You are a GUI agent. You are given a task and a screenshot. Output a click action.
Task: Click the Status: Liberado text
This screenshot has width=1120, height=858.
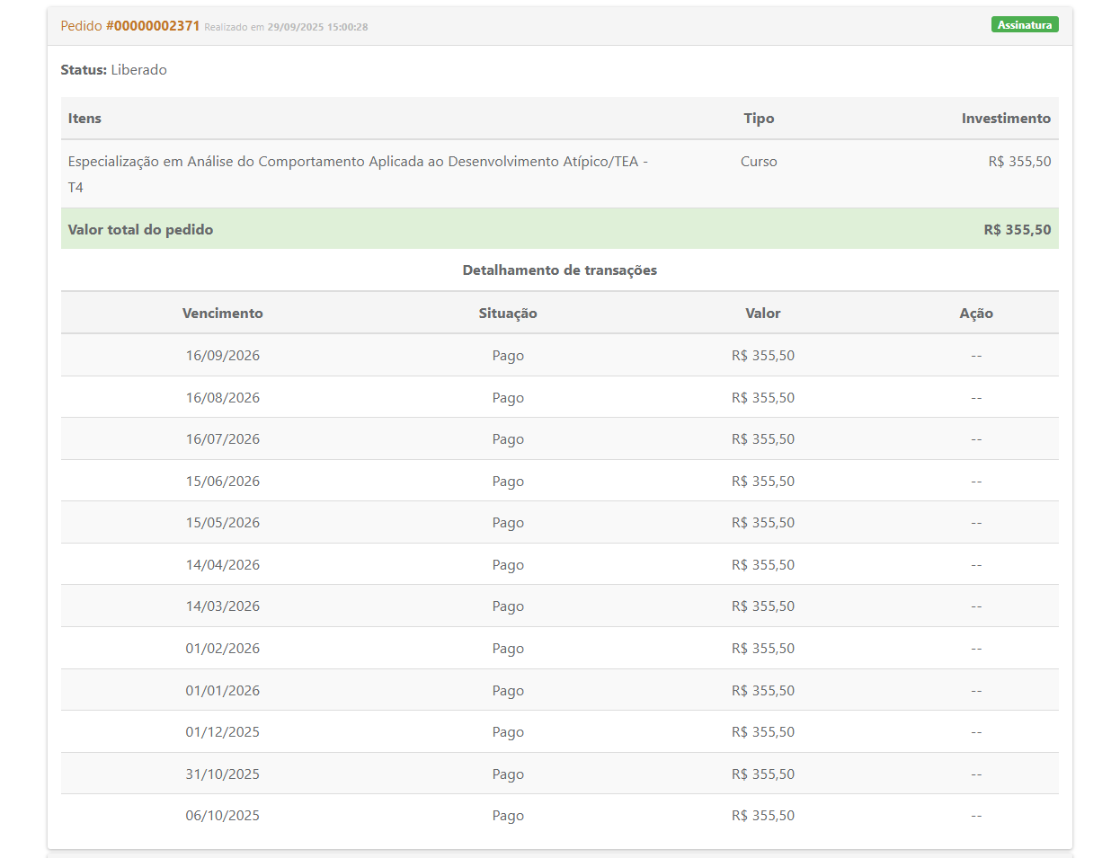[114, 70]
